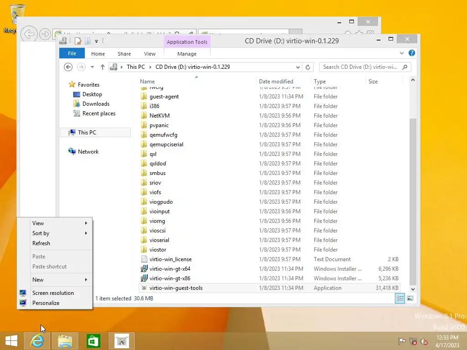
Task: Click This PC in the address bar
Action: coord(136,67)
